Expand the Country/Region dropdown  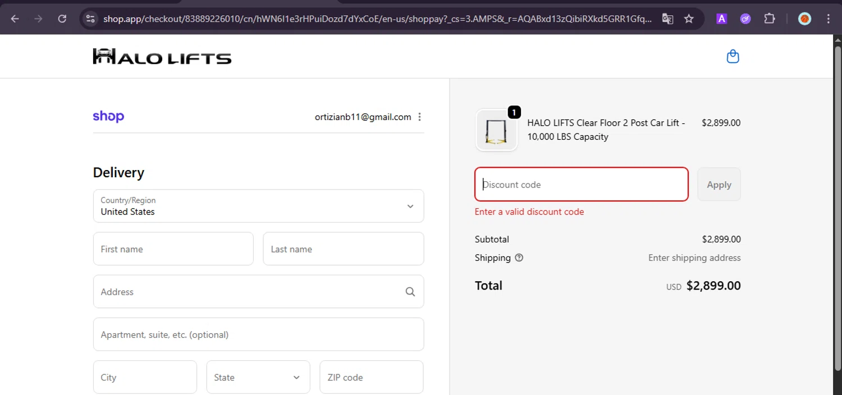pyautogui.click(x=258, y=206)
